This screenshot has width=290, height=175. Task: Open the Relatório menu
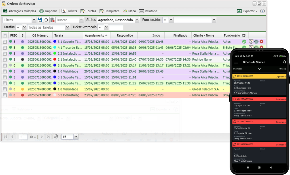click(x=149, y=11)
